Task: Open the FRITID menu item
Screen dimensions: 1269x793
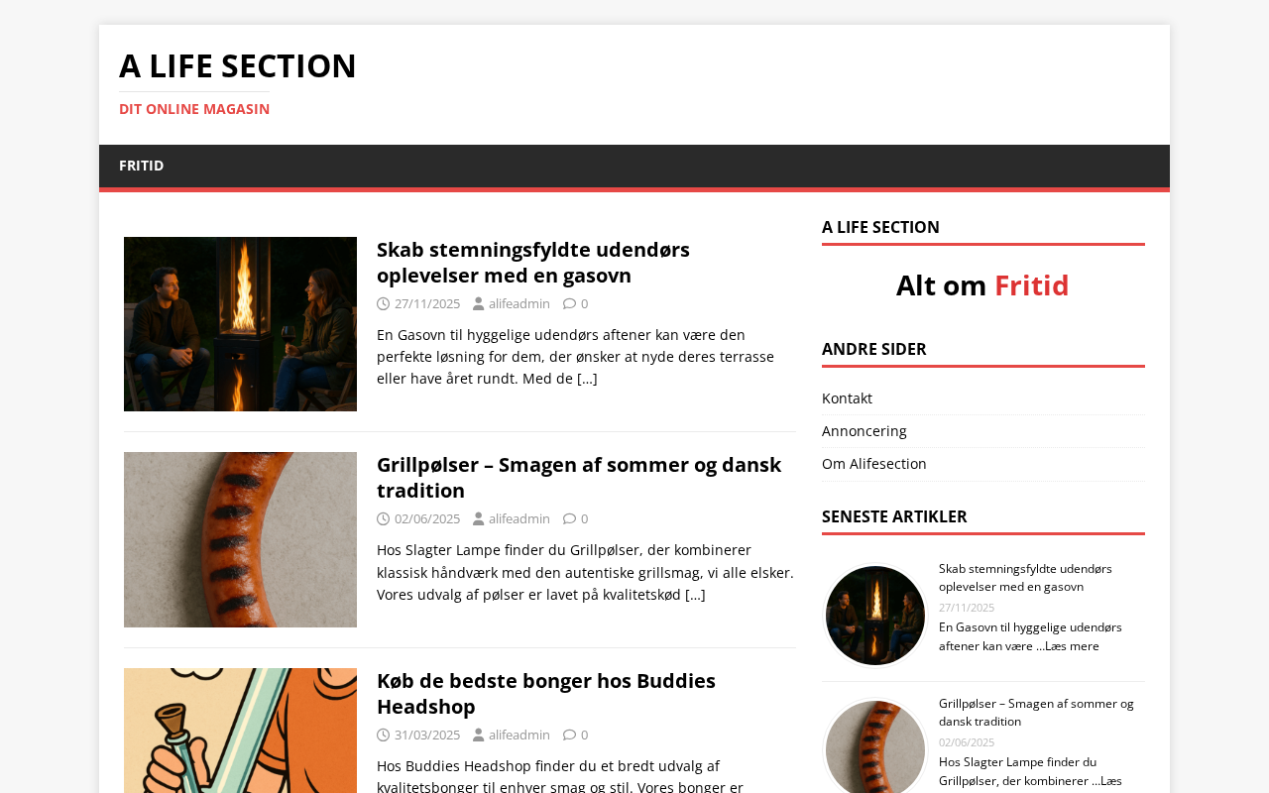Action: pyautogui.click(x=141, y=166)
